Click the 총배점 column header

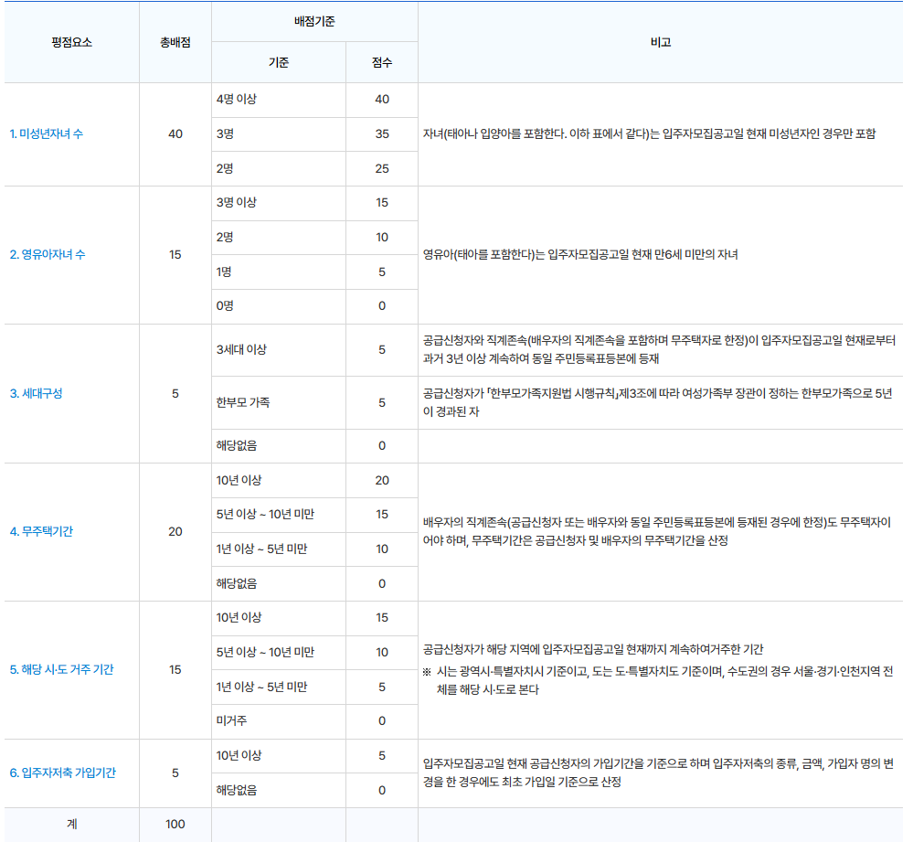coord(175,43)
